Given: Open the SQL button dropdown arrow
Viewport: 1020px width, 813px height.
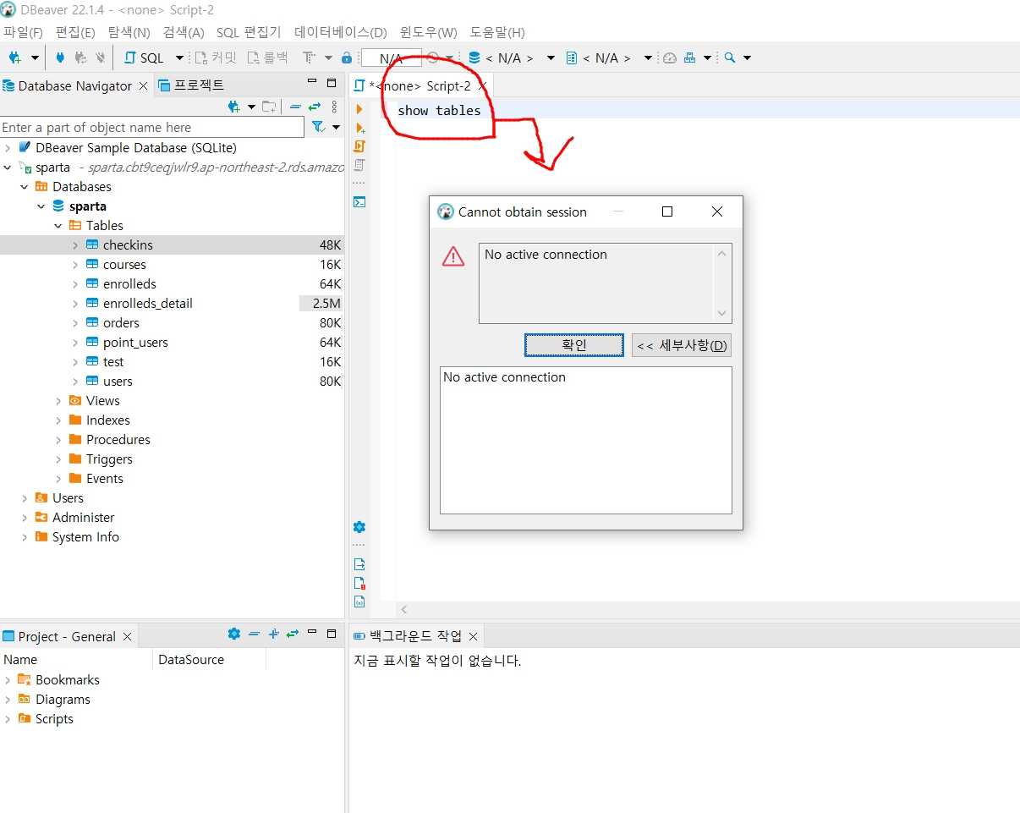Looking at the screenshot, I should [x=179, y=58].
